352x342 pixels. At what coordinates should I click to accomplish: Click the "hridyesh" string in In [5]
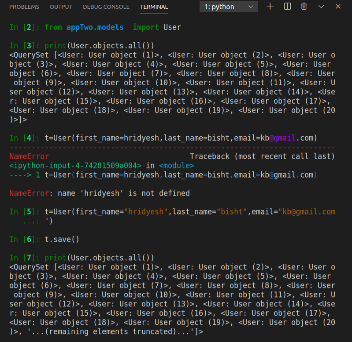(146, 212)
